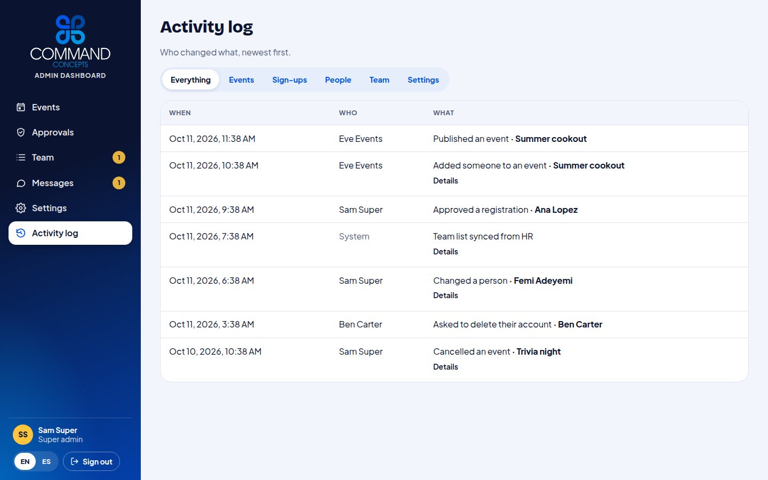Open the sidebar Events page
The image size is (768, 480).
(x=70, y=107)
